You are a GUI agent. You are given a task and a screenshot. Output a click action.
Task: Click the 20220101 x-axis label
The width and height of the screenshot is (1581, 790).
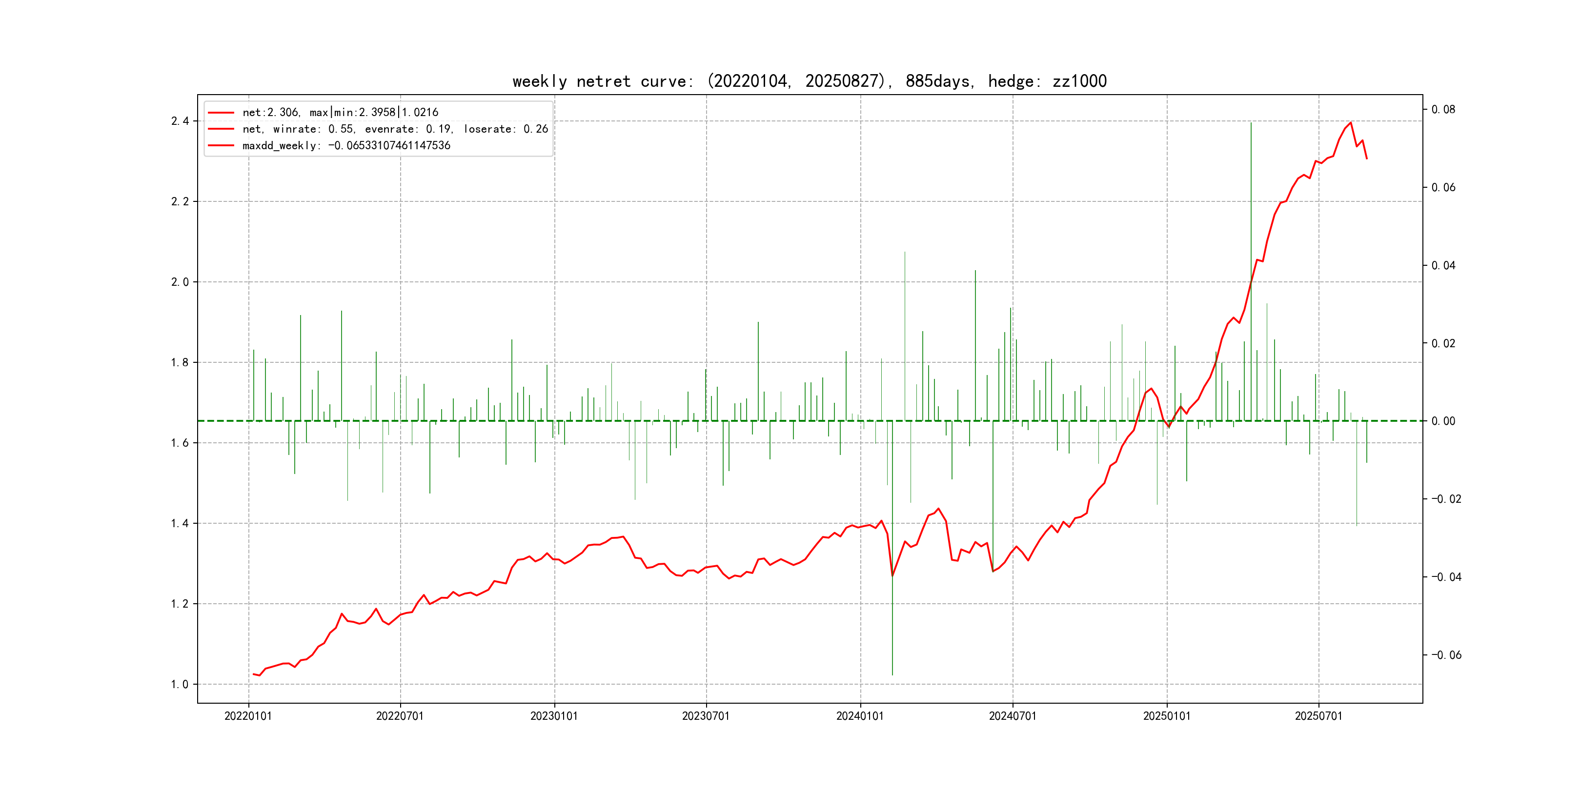[x=248, y=716]
